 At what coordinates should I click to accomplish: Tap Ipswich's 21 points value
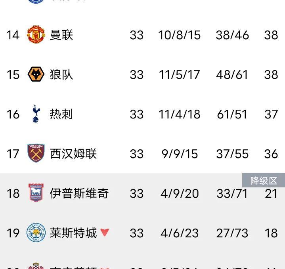pos(271,193)
